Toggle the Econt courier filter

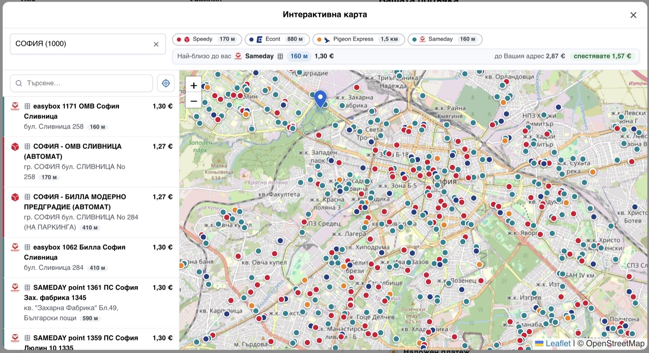click(277, 39)
